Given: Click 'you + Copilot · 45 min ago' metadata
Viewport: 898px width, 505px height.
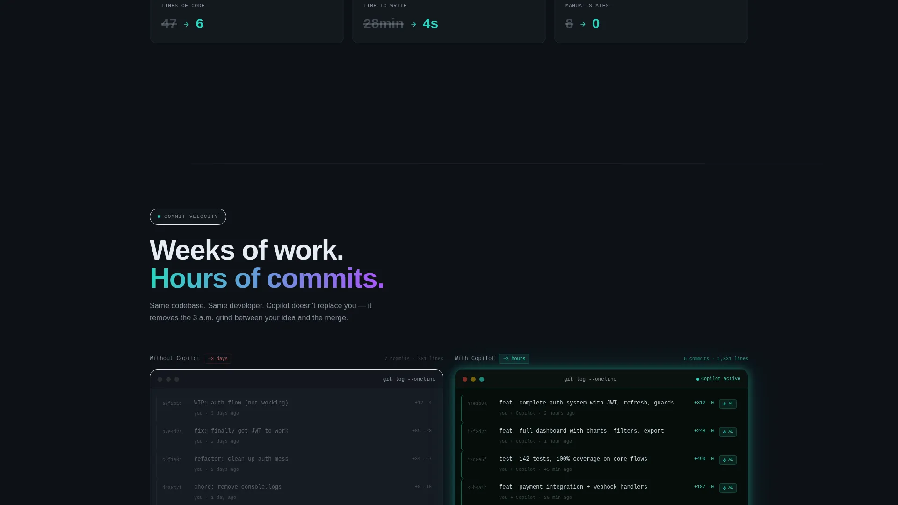Looking at the screenshot, I should tap(536, 469).
